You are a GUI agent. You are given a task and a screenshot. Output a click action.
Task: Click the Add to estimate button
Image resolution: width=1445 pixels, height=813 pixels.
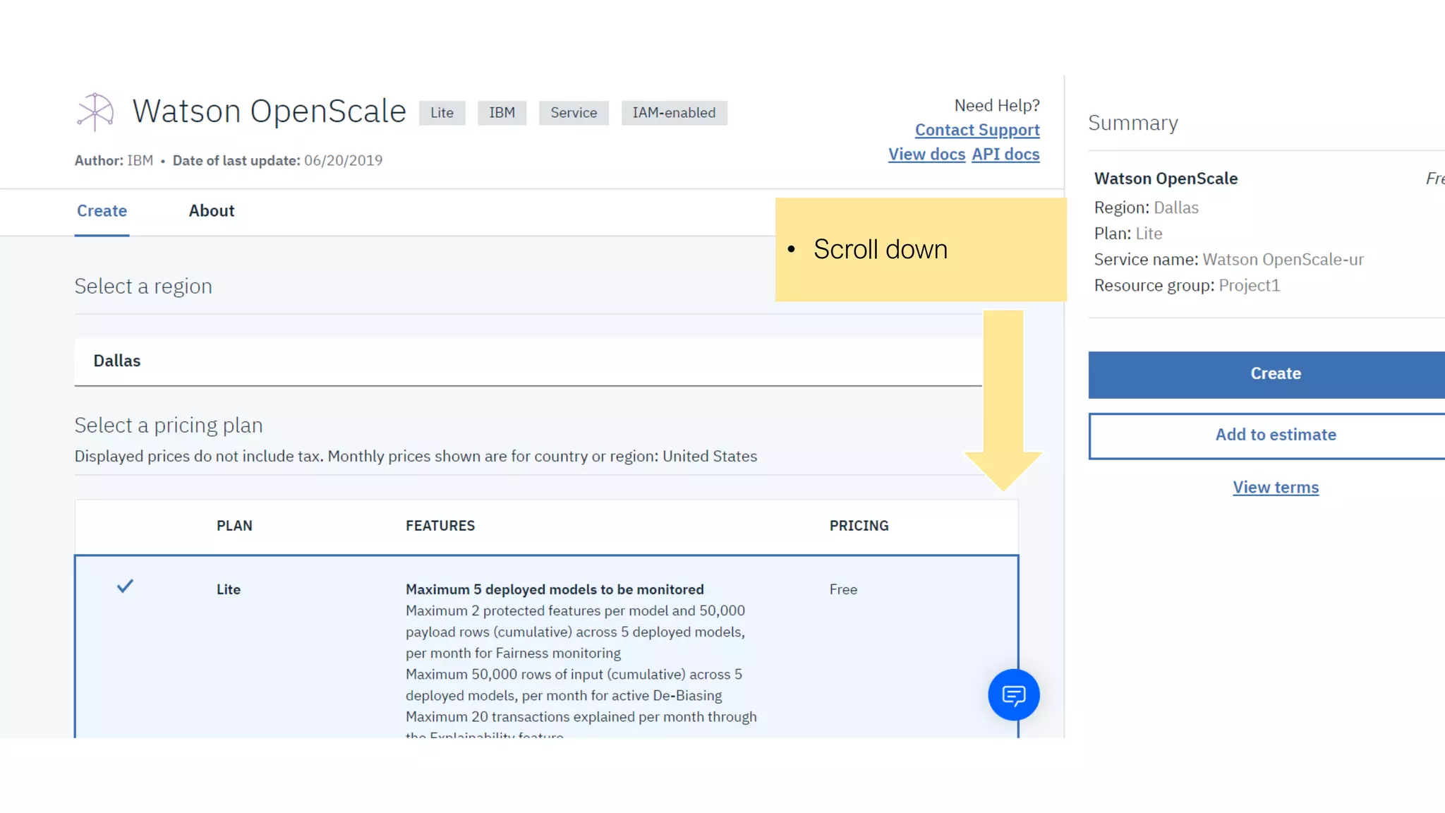coord(1274,435)
